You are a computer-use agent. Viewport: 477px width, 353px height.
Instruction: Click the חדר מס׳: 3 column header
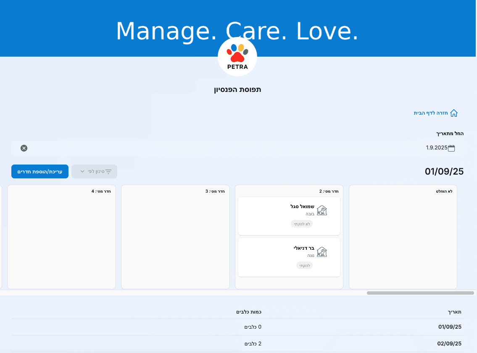pyautogui.click(x=215, y=191)
